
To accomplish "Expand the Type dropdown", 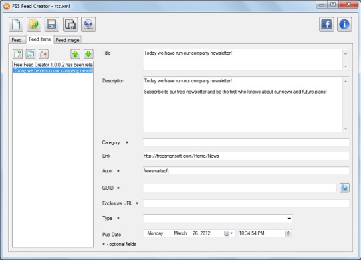I will coord(289,219).
